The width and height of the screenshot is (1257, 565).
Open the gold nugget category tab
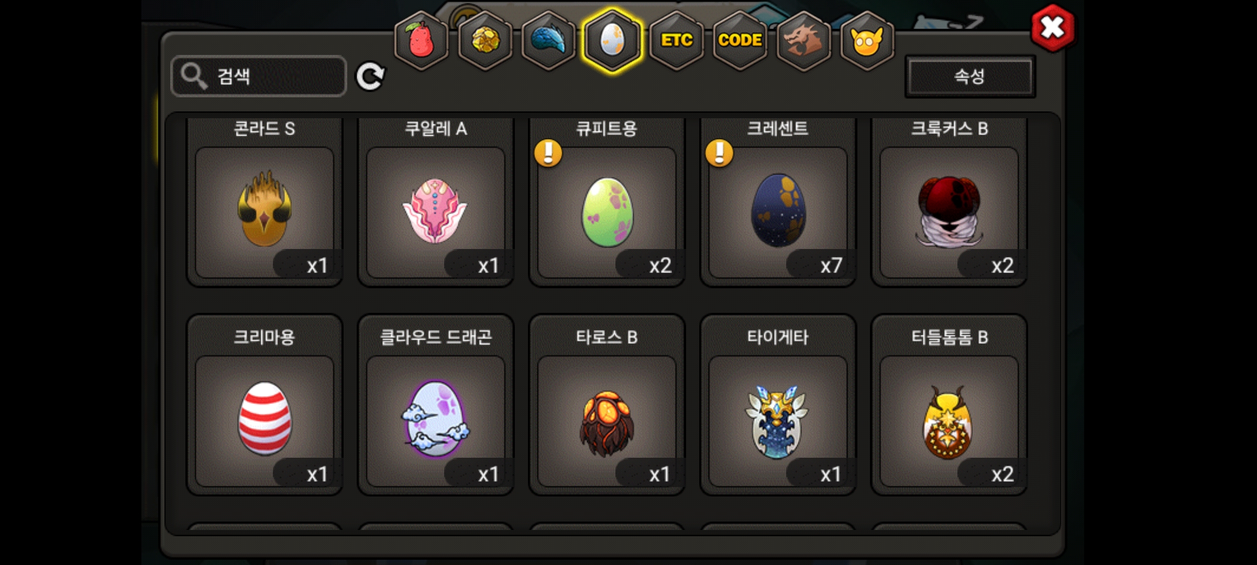[x=485, y=40]
